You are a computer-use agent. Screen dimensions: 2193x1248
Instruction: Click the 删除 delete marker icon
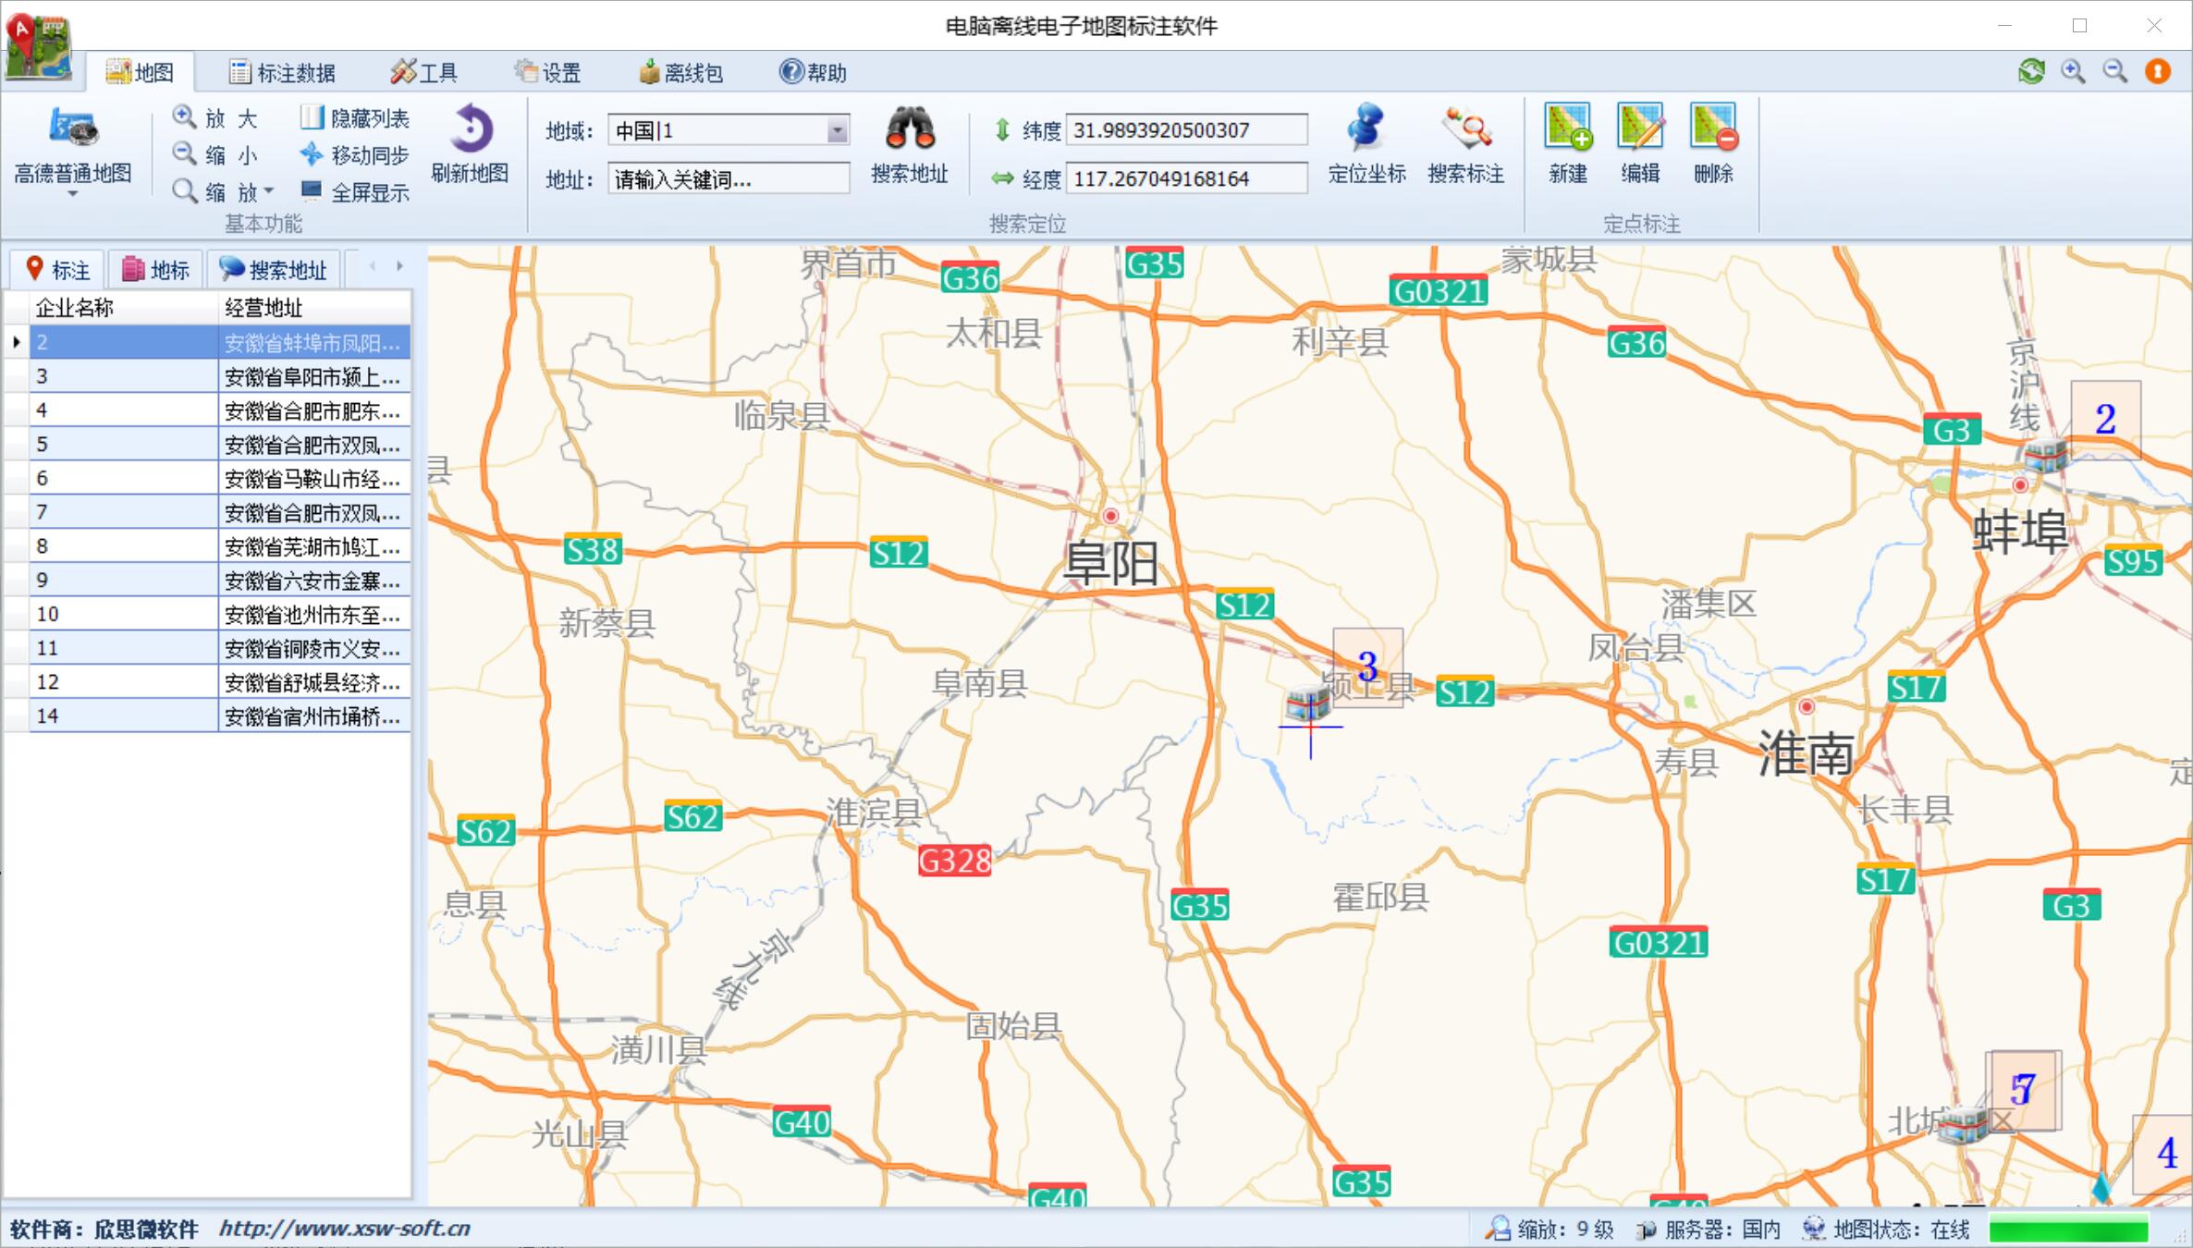tap(1713, 127)
